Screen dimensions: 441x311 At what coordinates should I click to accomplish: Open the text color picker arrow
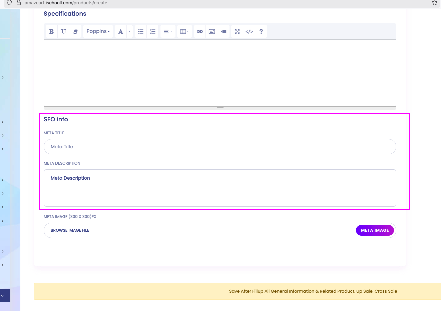[x=129, y=31]
